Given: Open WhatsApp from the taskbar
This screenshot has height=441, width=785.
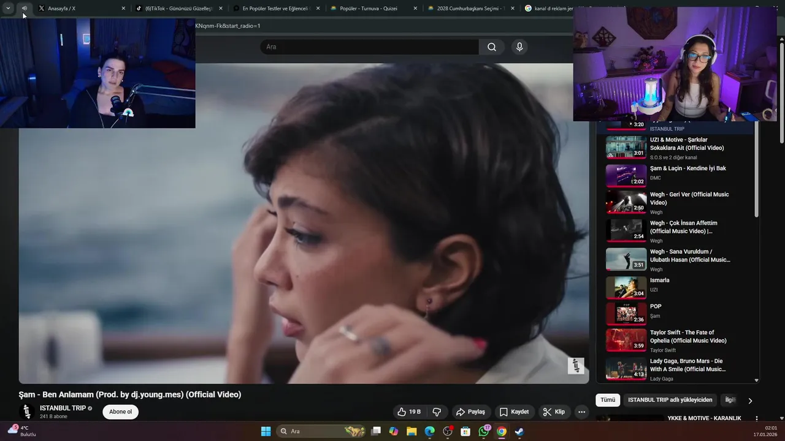Looking at the screenshot, I should point(483,431).
